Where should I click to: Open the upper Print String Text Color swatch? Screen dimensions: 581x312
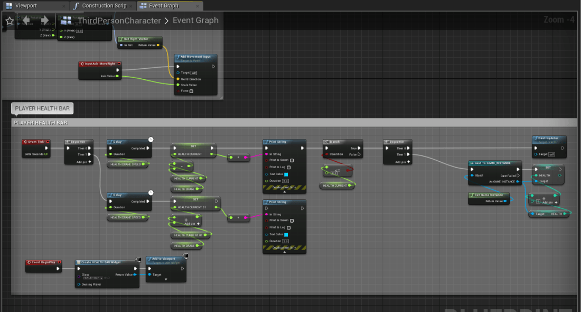tap(286, 174)
